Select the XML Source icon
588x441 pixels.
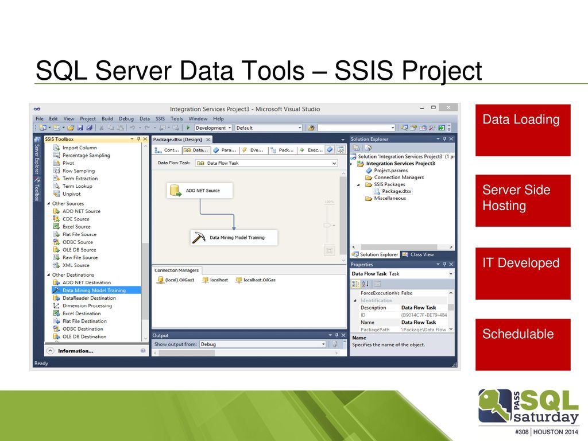coord(56,265)
